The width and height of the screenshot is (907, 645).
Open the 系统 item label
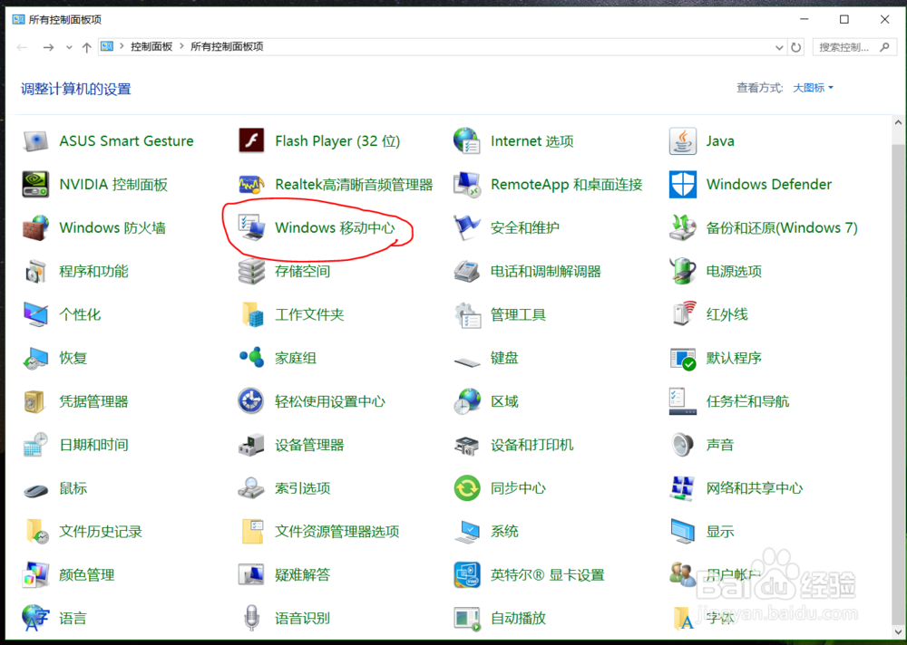[504, 531]
